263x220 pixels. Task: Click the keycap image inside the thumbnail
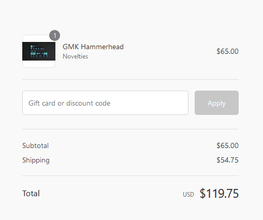pyautogui.click(x=39, y=51)
